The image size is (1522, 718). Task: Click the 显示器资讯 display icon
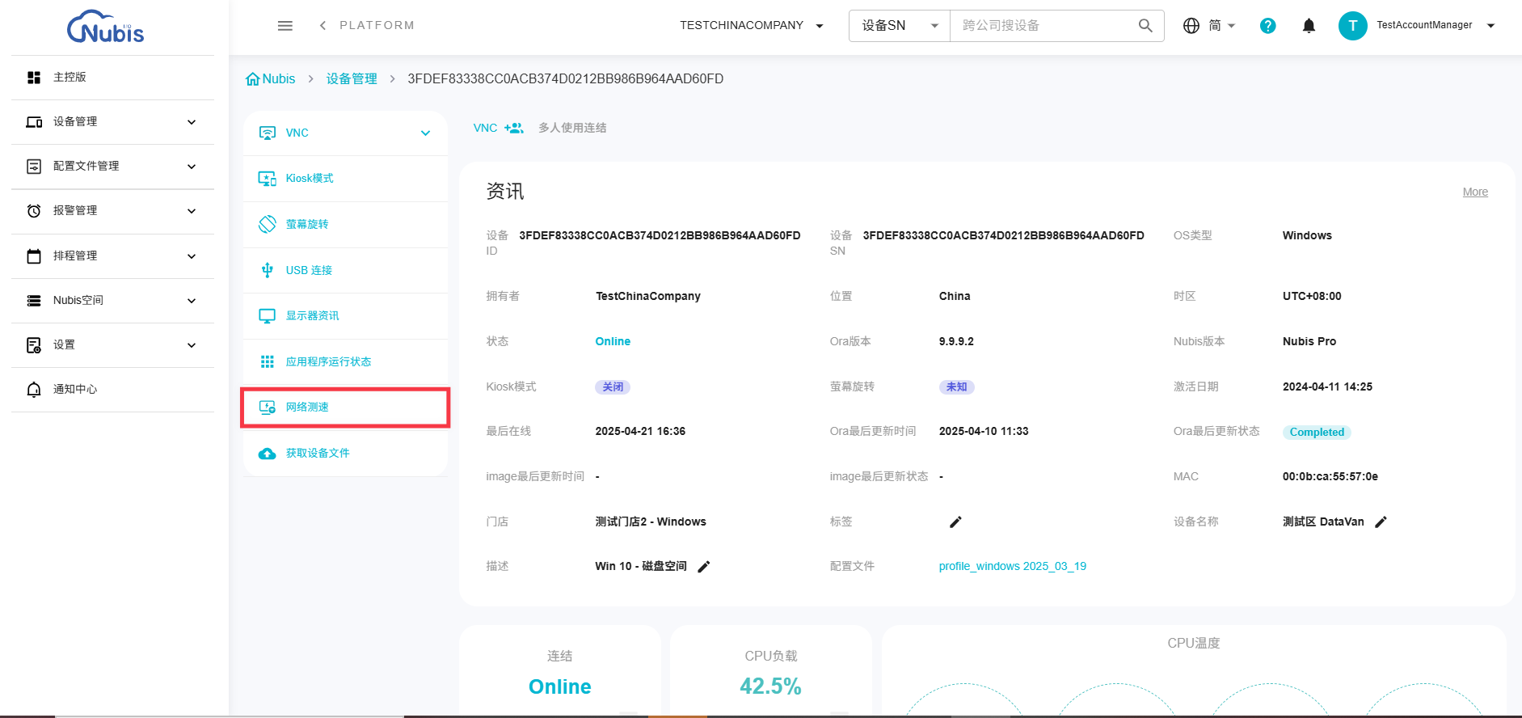coord(267,316)
